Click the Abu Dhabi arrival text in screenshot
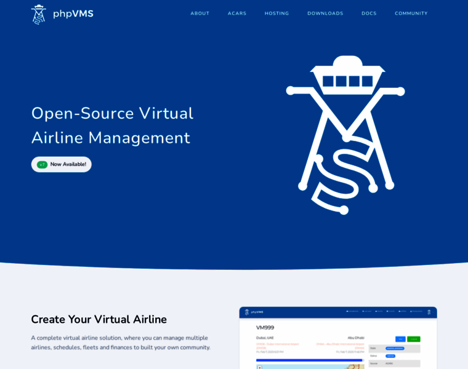The height and width of the screenshot is (369, 468). [356, 338]
